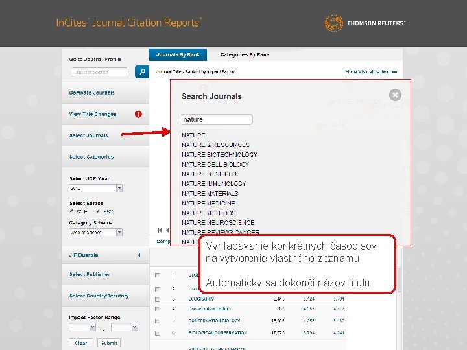Check the box for Conservation Letters row
Screen dimensions: 467x350
[x=157, y=309]
